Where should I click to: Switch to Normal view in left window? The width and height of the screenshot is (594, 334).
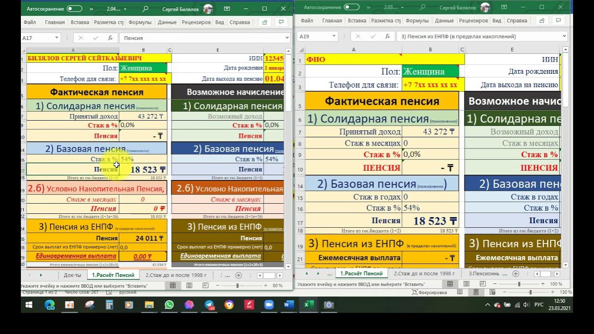pyautogui.click(x=173, y=286)
